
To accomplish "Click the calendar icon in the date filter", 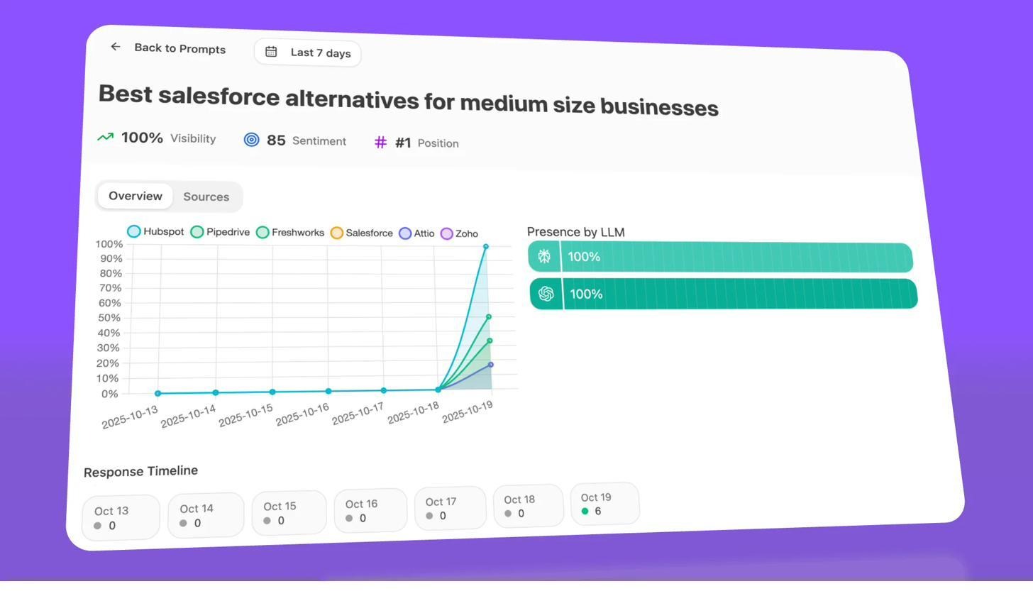I will [x=271, y=51].
